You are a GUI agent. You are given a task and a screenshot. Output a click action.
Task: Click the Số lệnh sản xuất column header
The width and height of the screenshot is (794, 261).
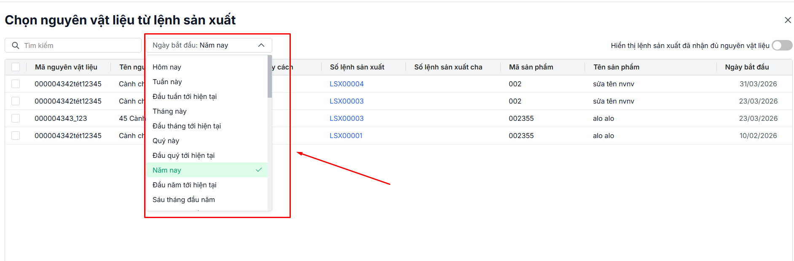click(x=357, y=67)
